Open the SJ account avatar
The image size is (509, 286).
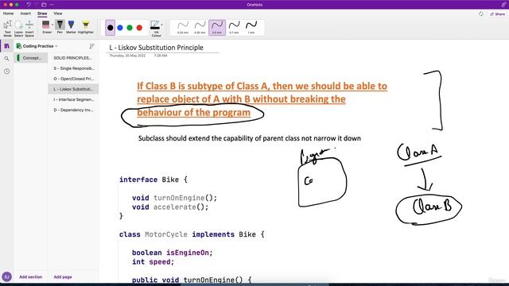pyautogui.click(x=7, y=276)
